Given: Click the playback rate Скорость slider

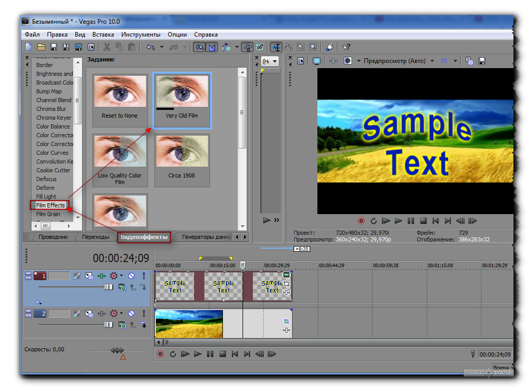Looking at the screenshot, I should 118,350.
